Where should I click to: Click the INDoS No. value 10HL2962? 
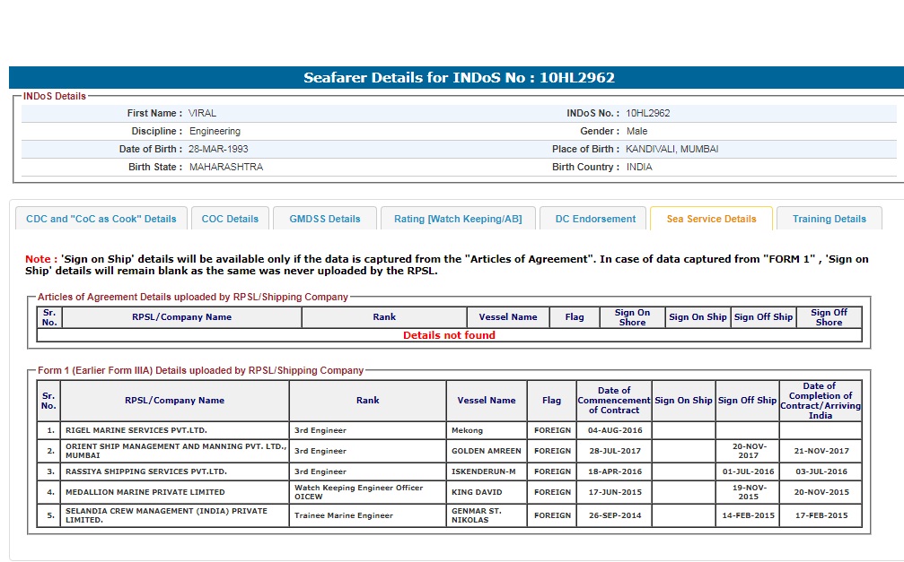click(x=648, y=114)
